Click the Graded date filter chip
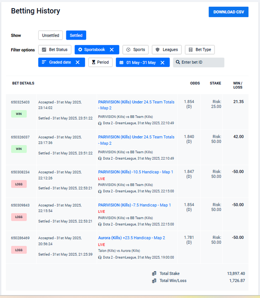The image size is (260, 298). (59, 63)
